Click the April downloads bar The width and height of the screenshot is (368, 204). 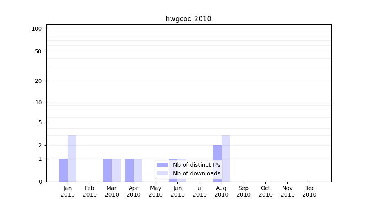pos(138,170)
